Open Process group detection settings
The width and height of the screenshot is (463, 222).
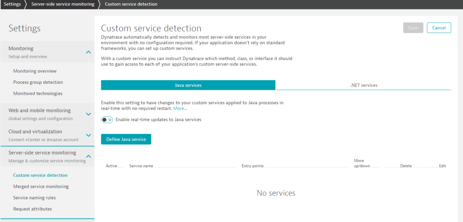(38, 82)
